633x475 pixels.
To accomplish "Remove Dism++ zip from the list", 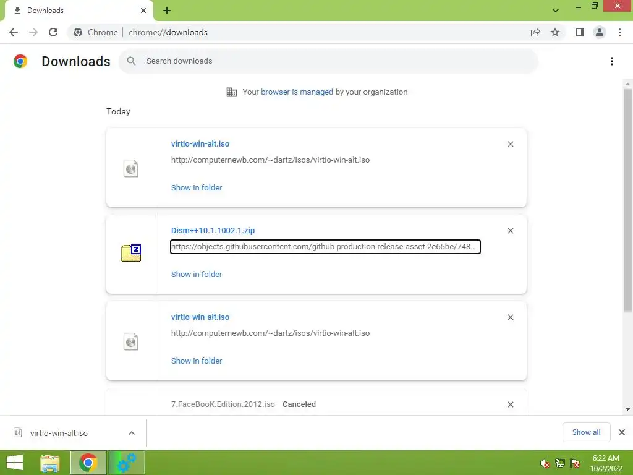I will tap(510, 231).
